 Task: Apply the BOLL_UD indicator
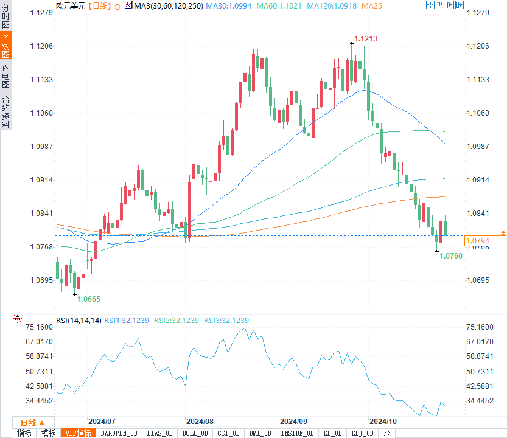click(x=194, y=433)
